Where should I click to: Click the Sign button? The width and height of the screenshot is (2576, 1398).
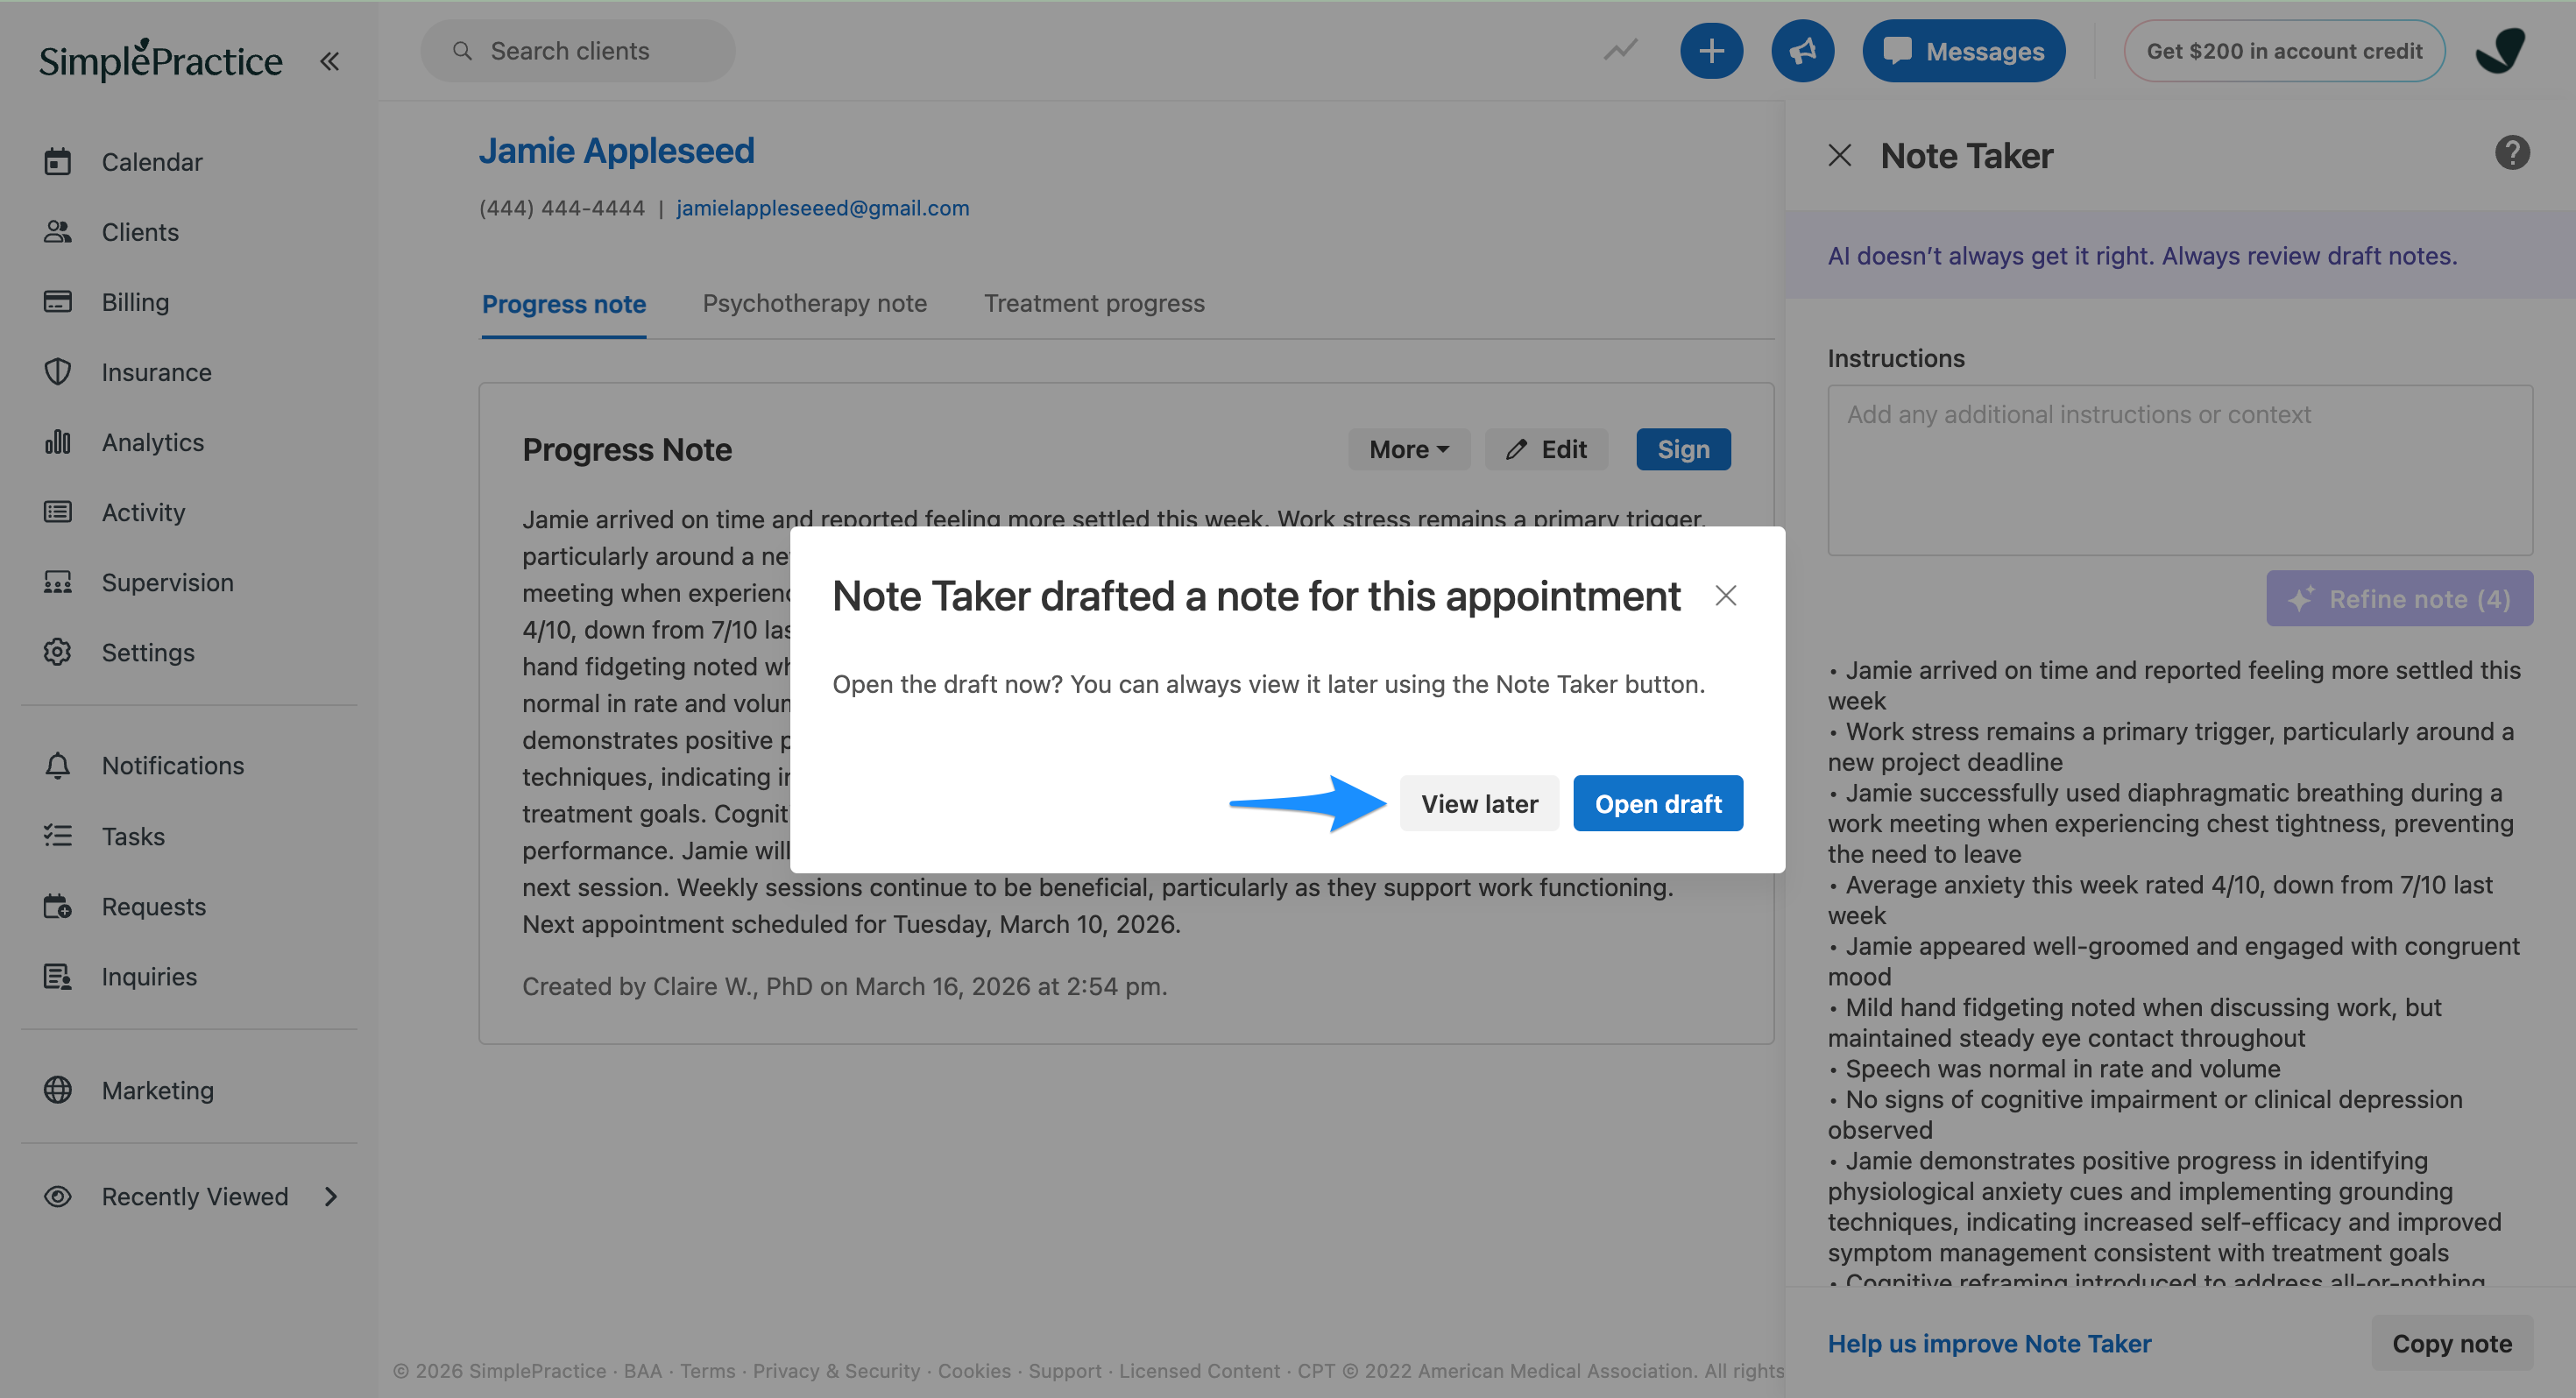click(1683, 449)
